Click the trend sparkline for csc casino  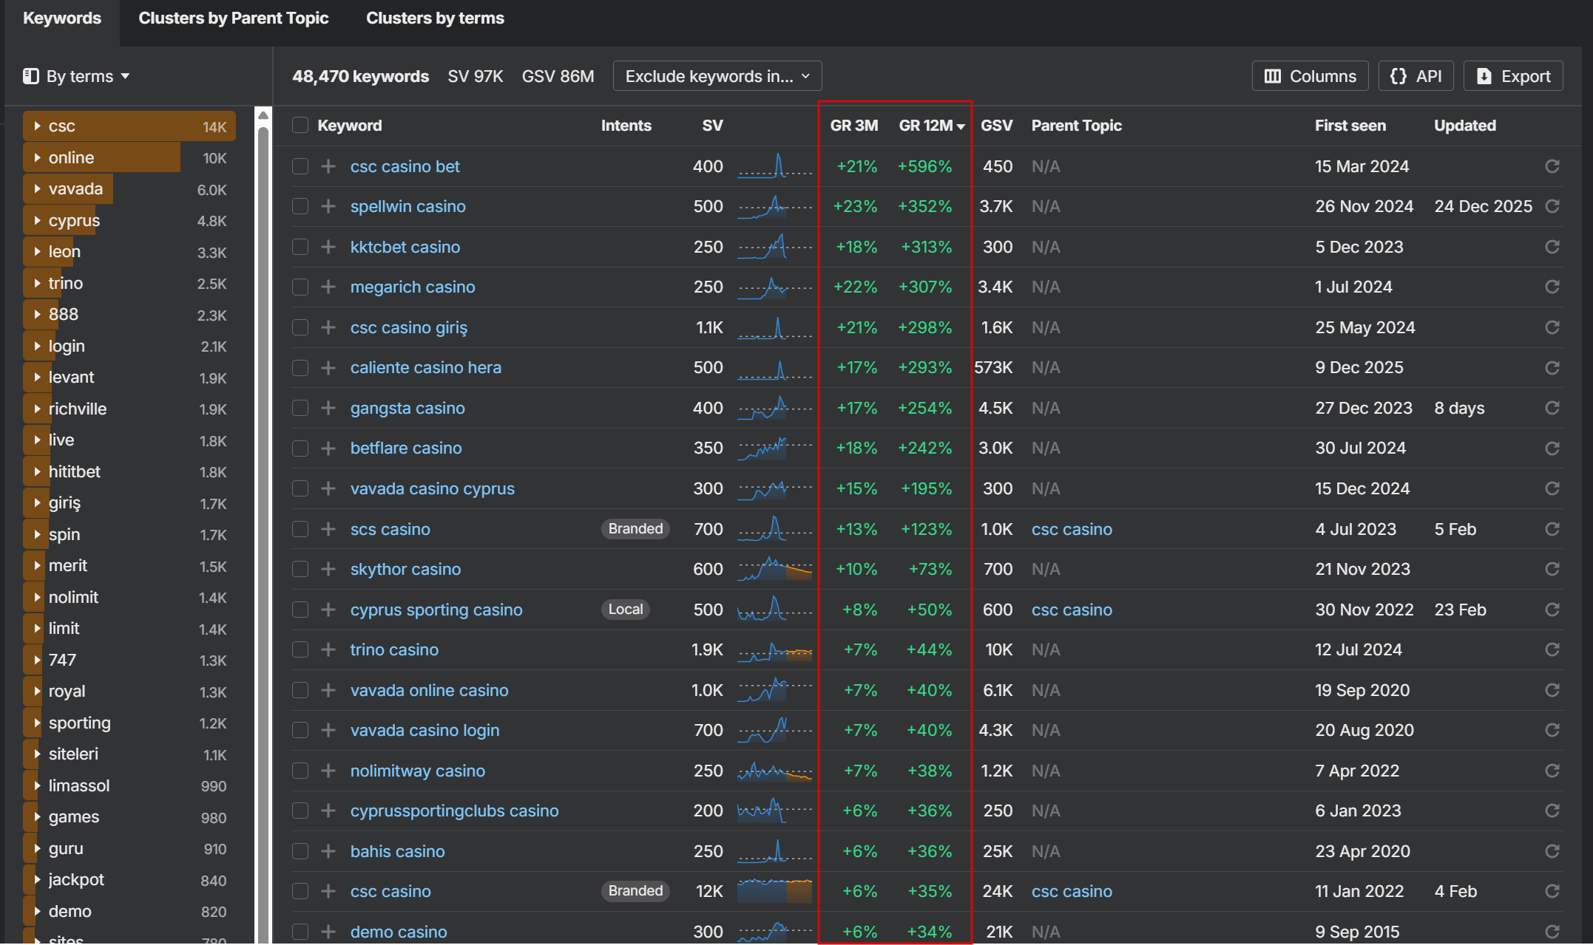tap(774, 891)
